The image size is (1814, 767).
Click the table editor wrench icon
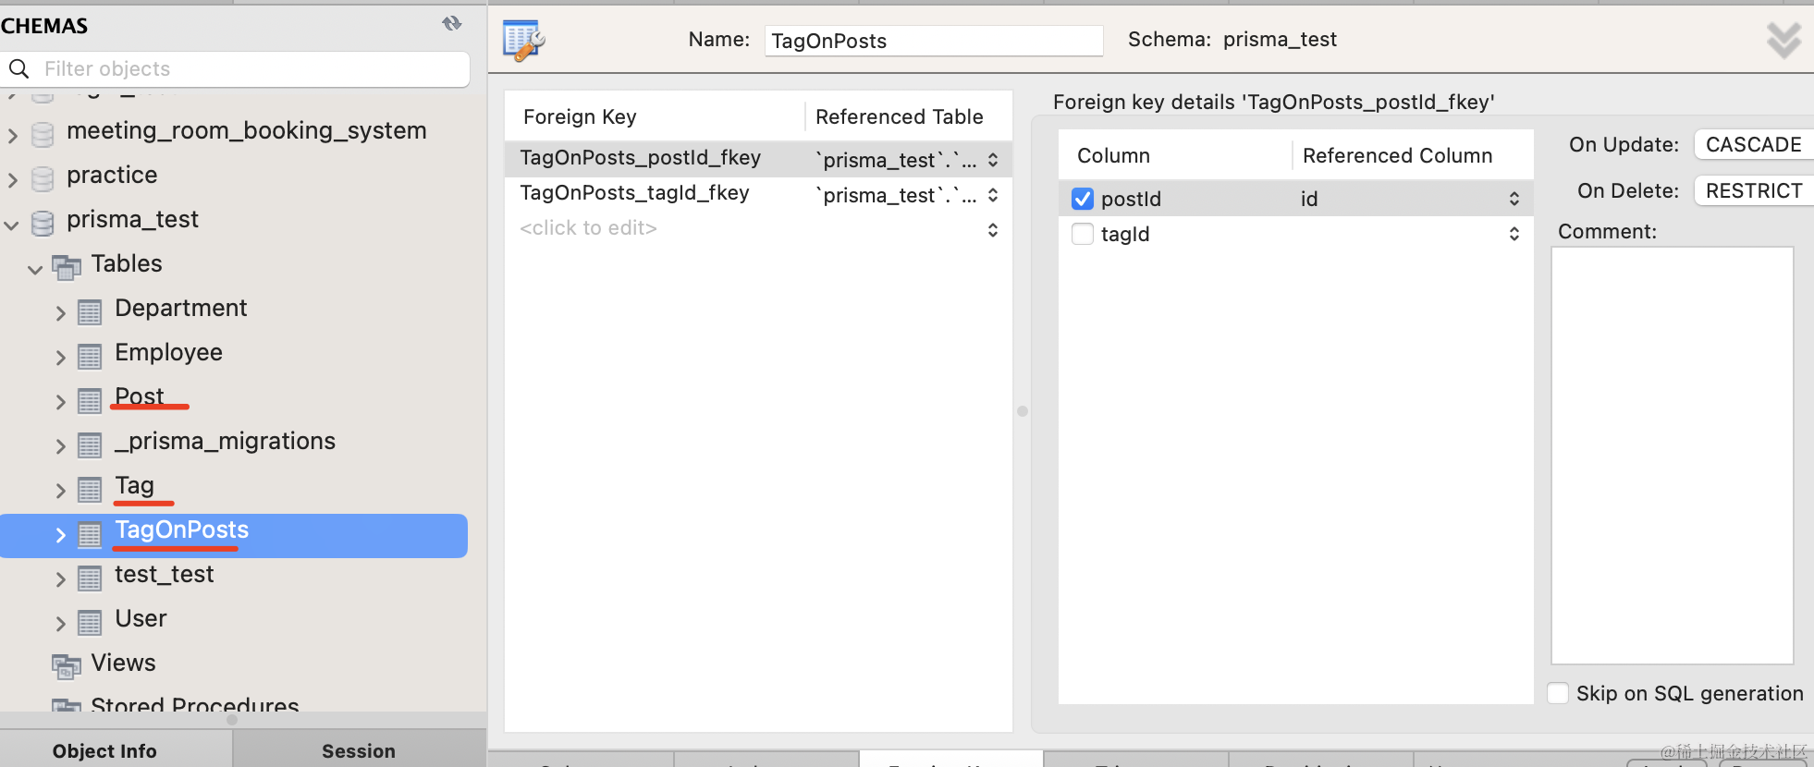click(523, 41)
